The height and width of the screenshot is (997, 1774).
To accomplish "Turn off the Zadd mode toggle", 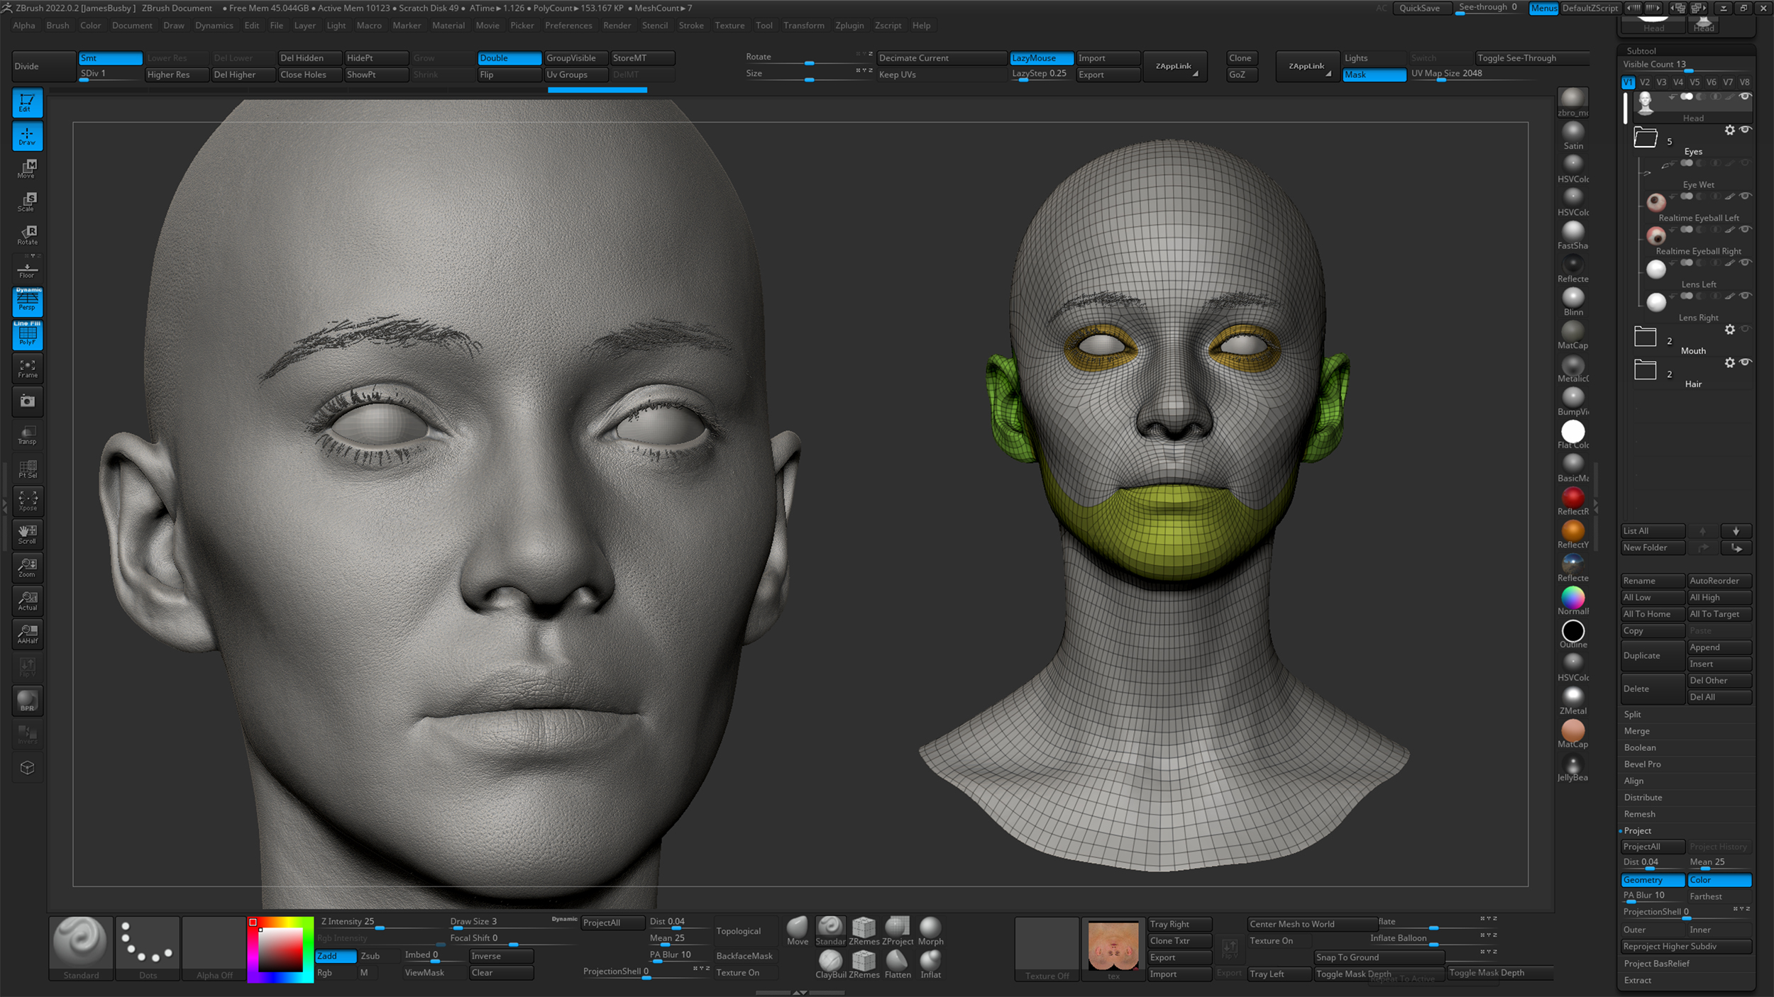I will point(335,956).
